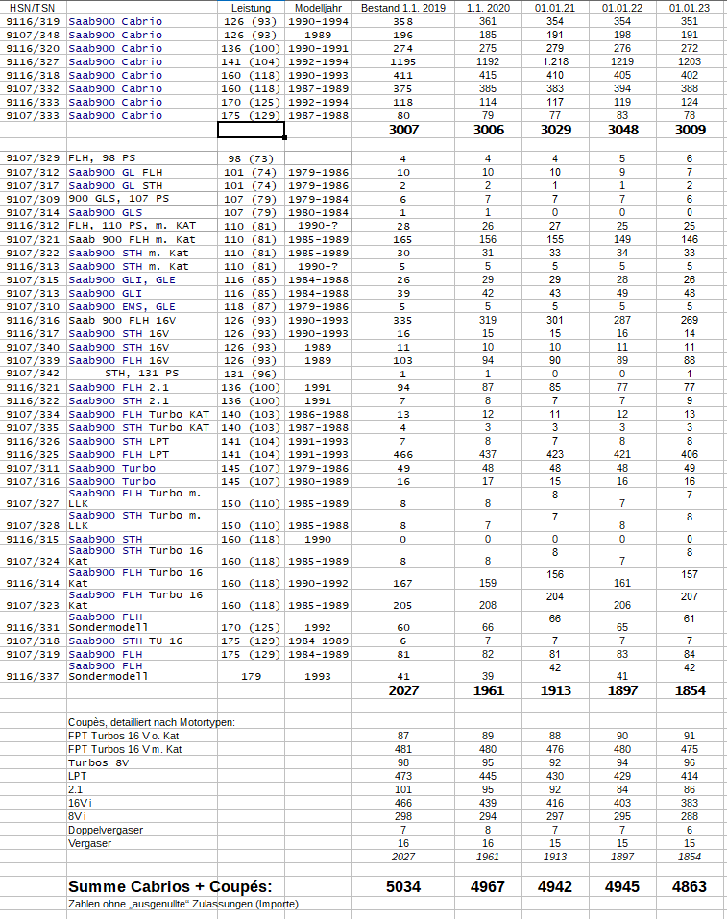The width and height of the screenshot is (727, 919).
Task: Open 'Saab900 STH Turbo 16 Kat' link
Action: pos(135,556)
